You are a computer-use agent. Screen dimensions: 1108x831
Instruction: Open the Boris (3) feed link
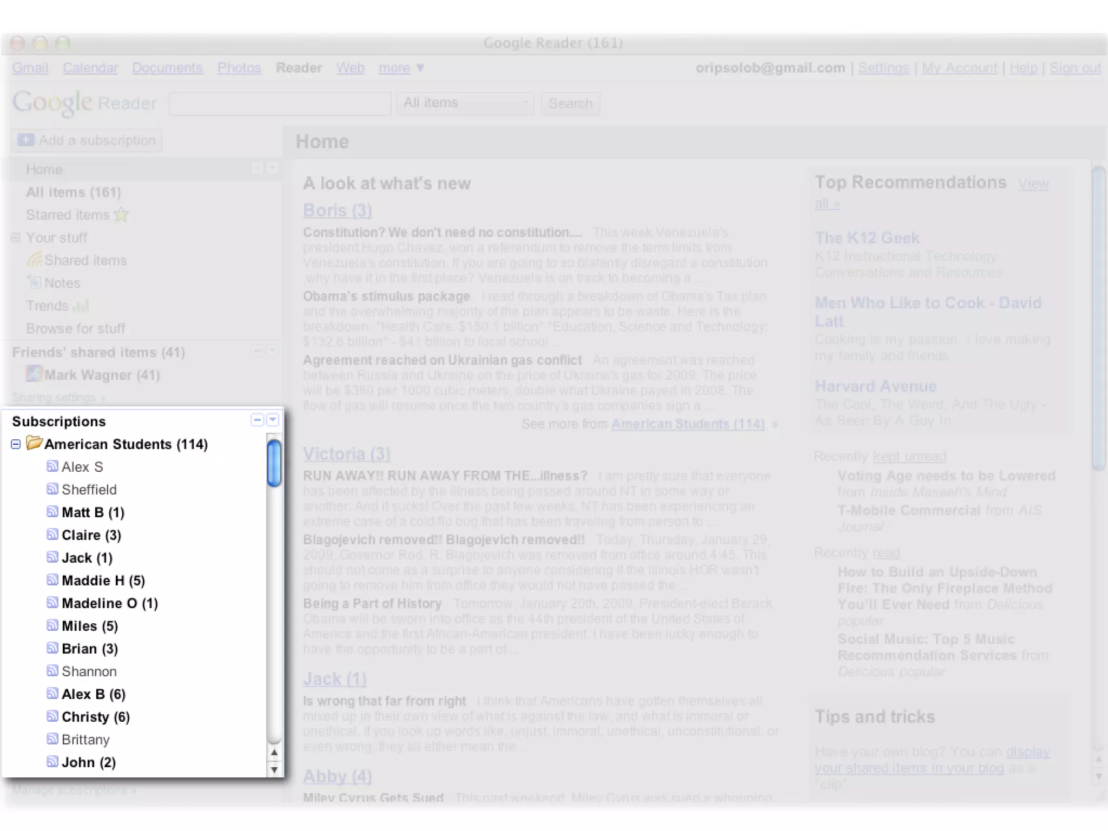click(x=337, y=210)
